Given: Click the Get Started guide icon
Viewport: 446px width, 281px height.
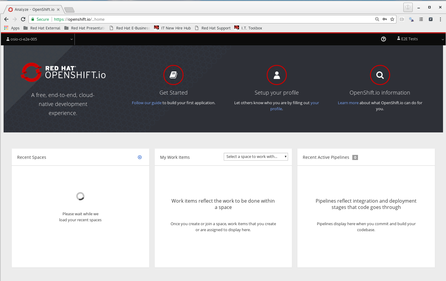Looking at the screenshot, I should [x=173, y=75].
